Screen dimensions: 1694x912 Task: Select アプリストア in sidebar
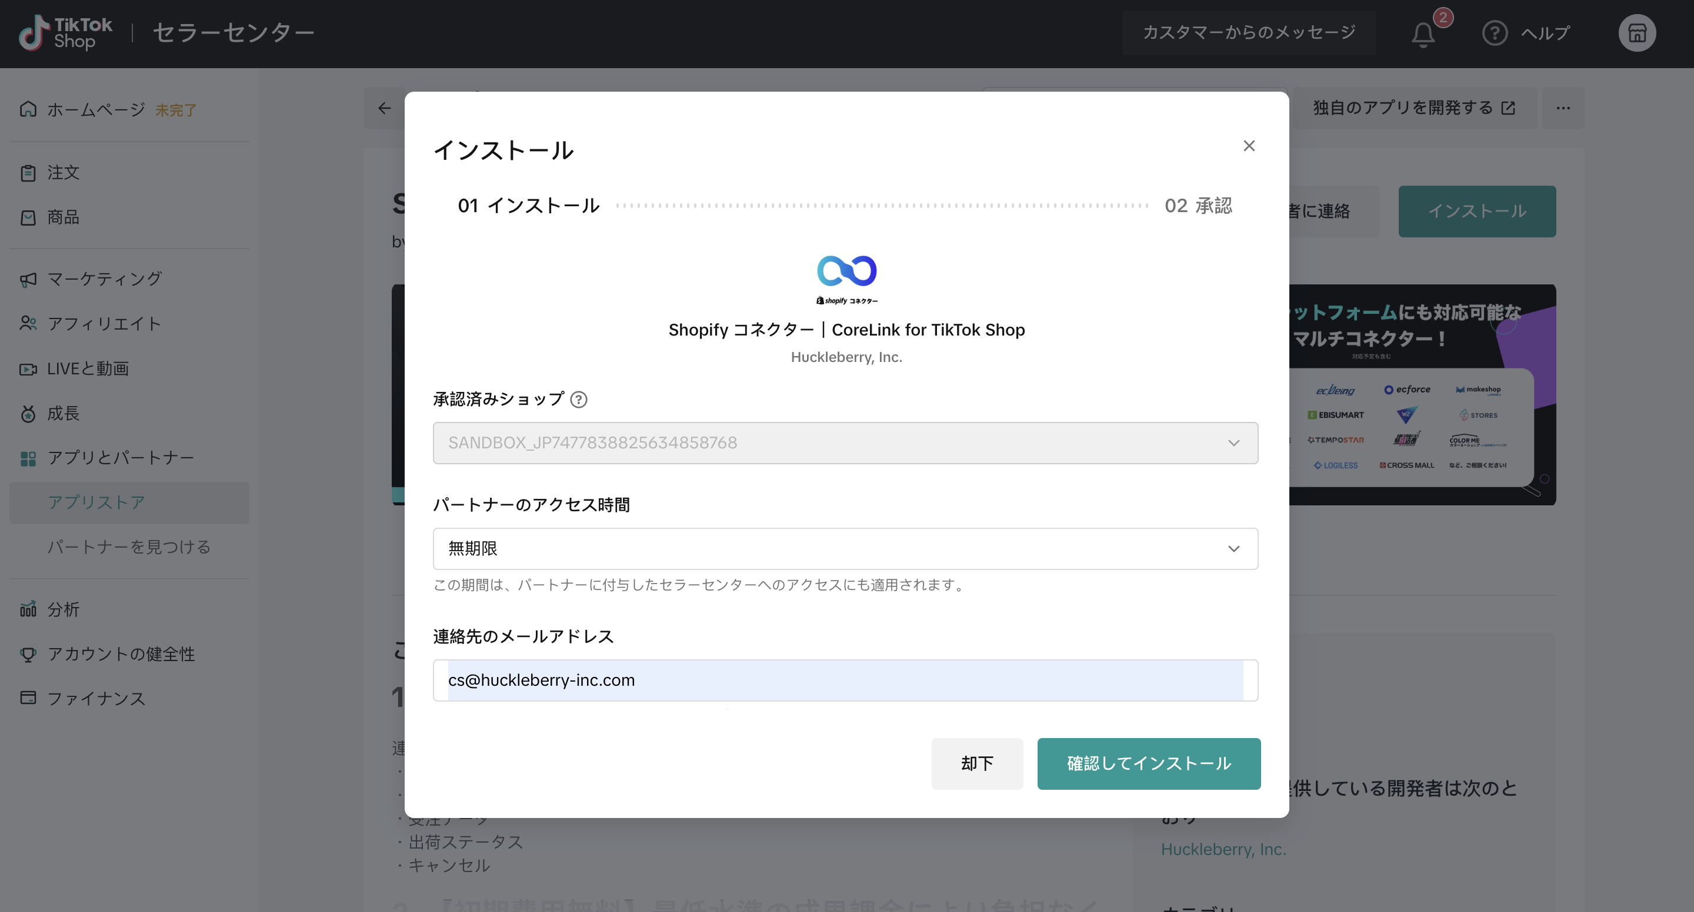pos(96,502)
